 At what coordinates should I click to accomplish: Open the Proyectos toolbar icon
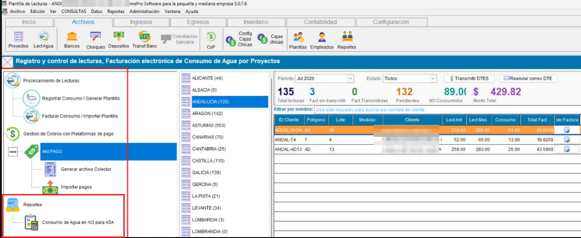coord(18,39)
